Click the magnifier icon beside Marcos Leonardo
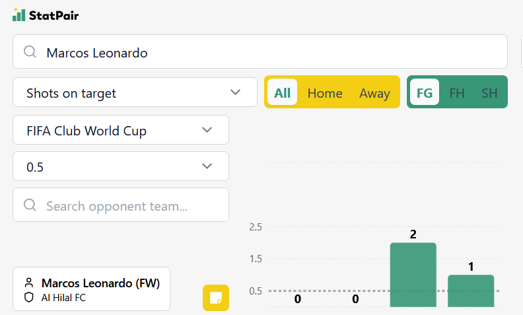The height and width of the screenshot is (315, 523). point(30,52)
